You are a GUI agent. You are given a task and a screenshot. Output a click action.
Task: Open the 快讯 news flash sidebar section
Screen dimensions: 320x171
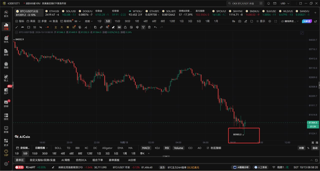[6, 39]
